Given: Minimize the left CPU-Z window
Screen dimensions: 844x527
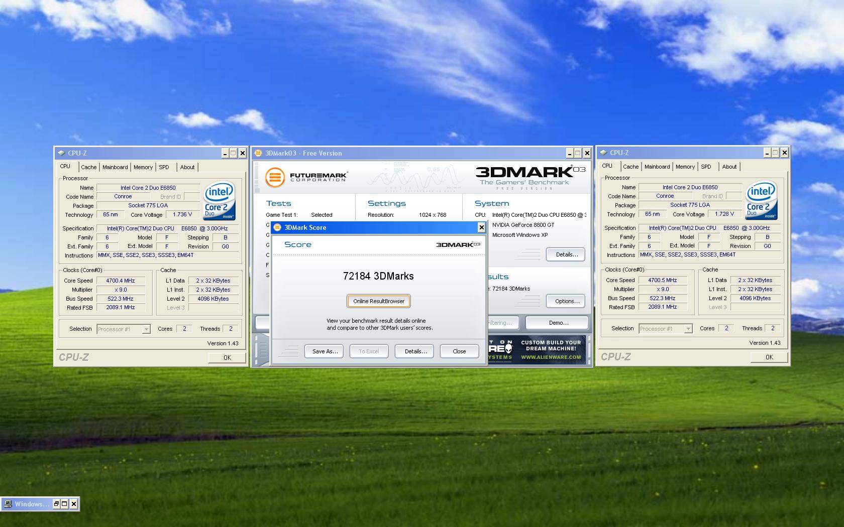Looking at the screenshot, I should [225, 153].
